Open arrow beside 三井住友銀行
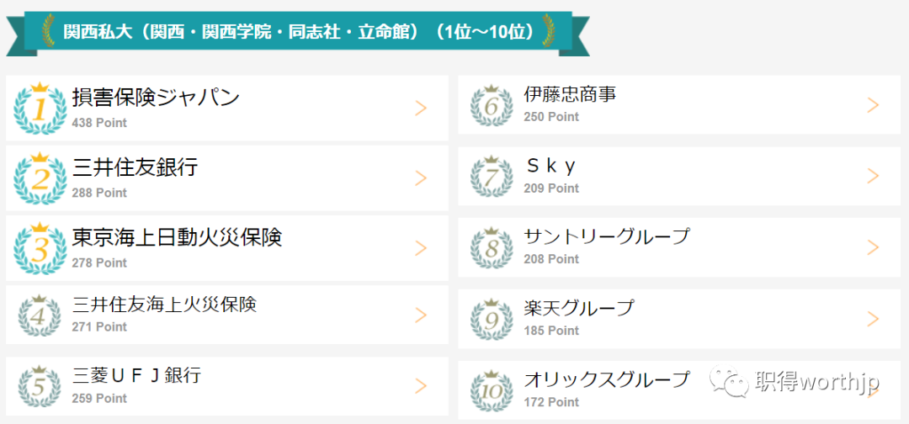 (421, 178)
